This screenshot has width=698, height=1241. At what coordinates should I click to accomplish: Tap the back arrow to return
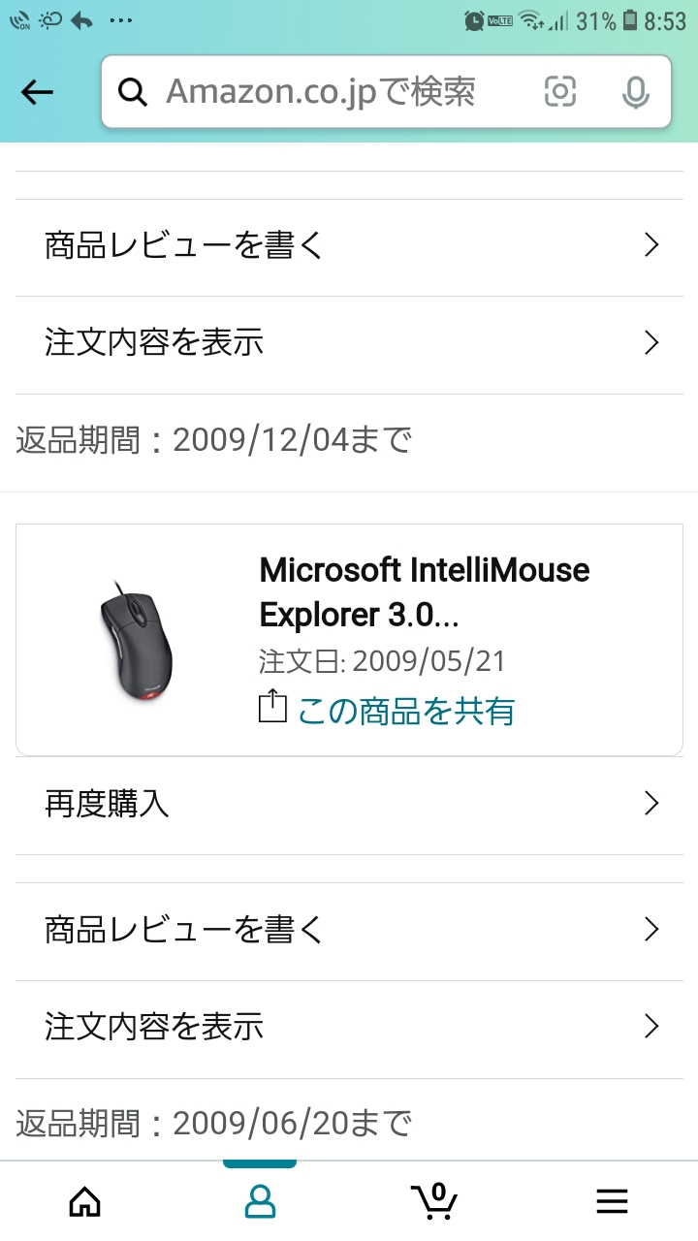coord(36,92)
